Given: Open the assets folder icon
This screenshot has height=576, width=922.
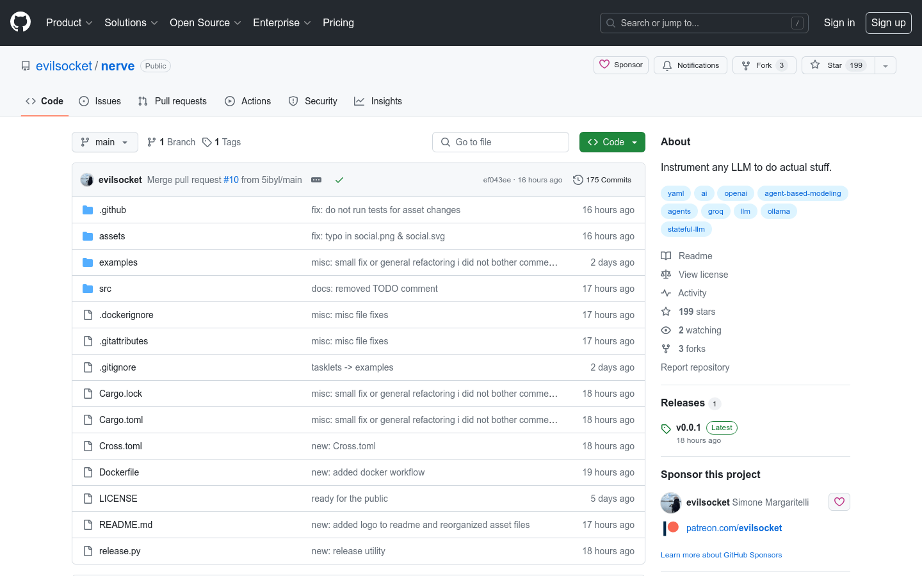Looking at the screenshot, I should point(88,236).
